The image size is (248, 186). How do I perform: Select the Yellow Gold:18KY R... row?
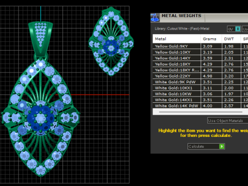[x=200, y=70]
